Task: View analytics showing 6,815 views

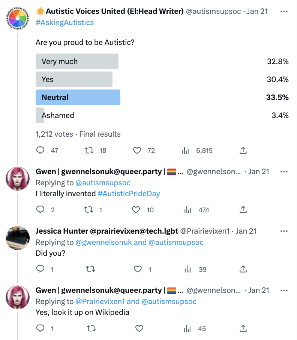Action: 185,151
